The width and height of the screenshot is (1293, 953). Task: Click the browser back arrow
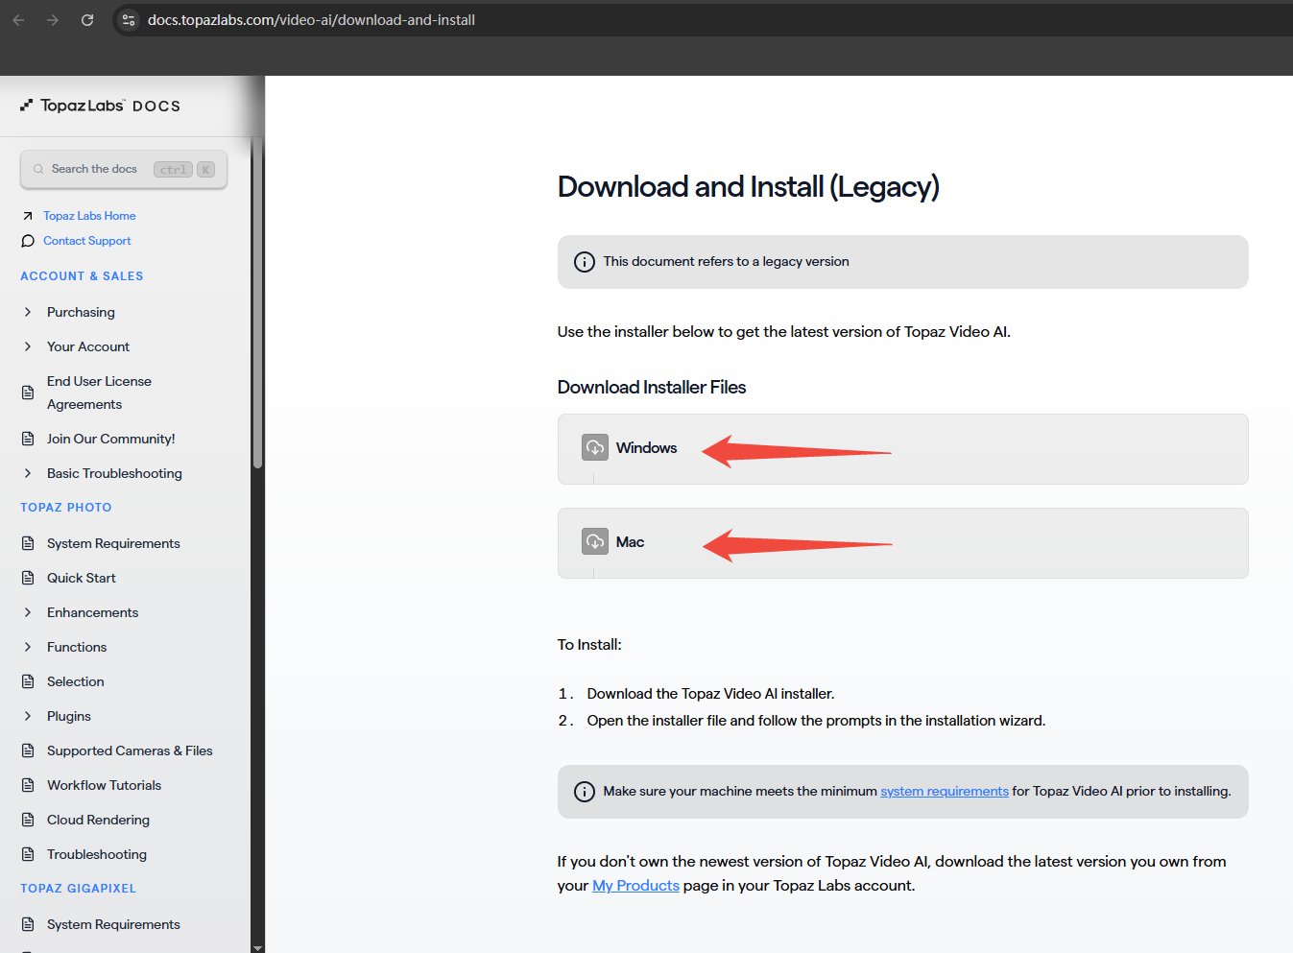[x=18, y=20]
